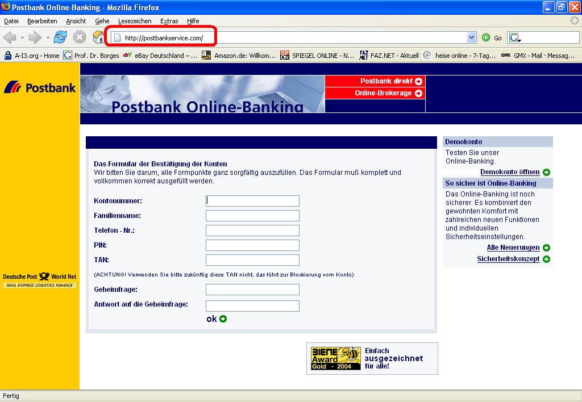582x402 pixels.
Task: Click the Stop loading icon
Action: point(80,37)
